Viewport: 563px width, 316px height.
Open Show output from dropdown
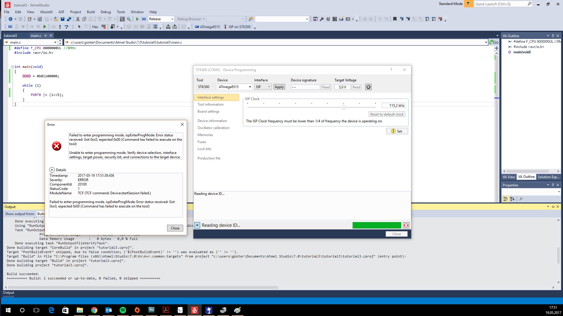click(41, 214)
